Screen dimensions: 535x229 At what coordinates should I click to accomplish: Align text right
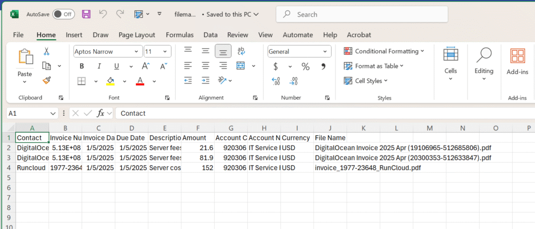tap(223, 65)
